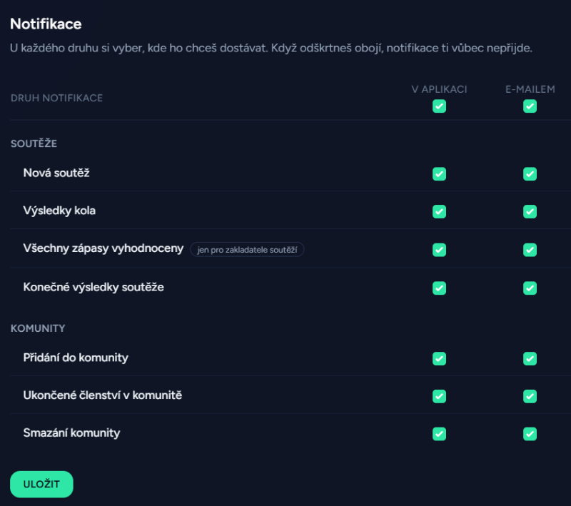Uncheck in-app Konečné výsledky soutěže
Screen dimensions: 571x506
pos(439,288)
